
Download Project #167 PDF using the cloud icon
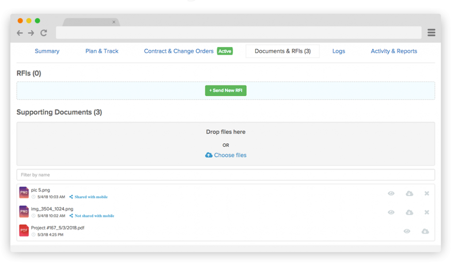point(425,231)
